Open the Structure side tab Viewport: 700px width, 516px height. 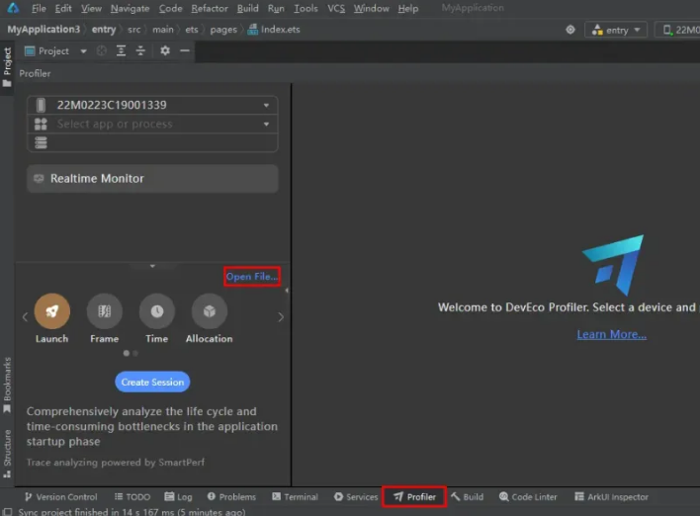[x=7, y=453]
